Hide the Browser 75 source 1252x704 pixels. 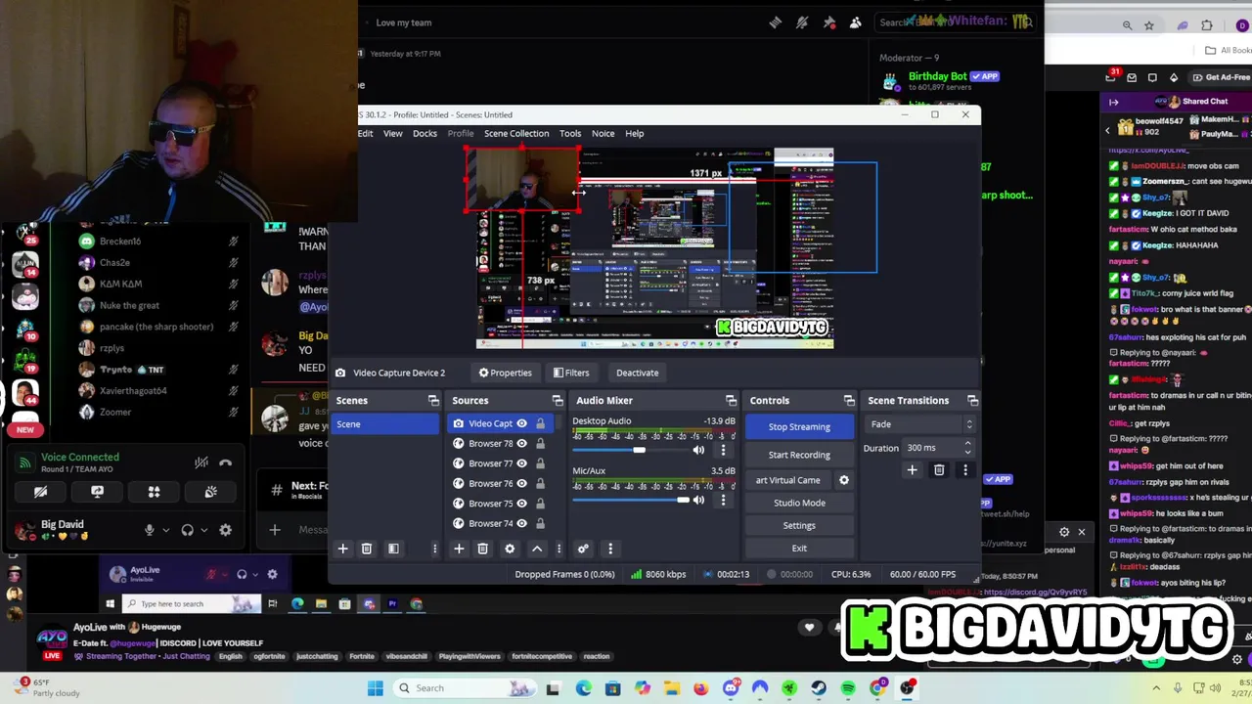coord(521,504)
